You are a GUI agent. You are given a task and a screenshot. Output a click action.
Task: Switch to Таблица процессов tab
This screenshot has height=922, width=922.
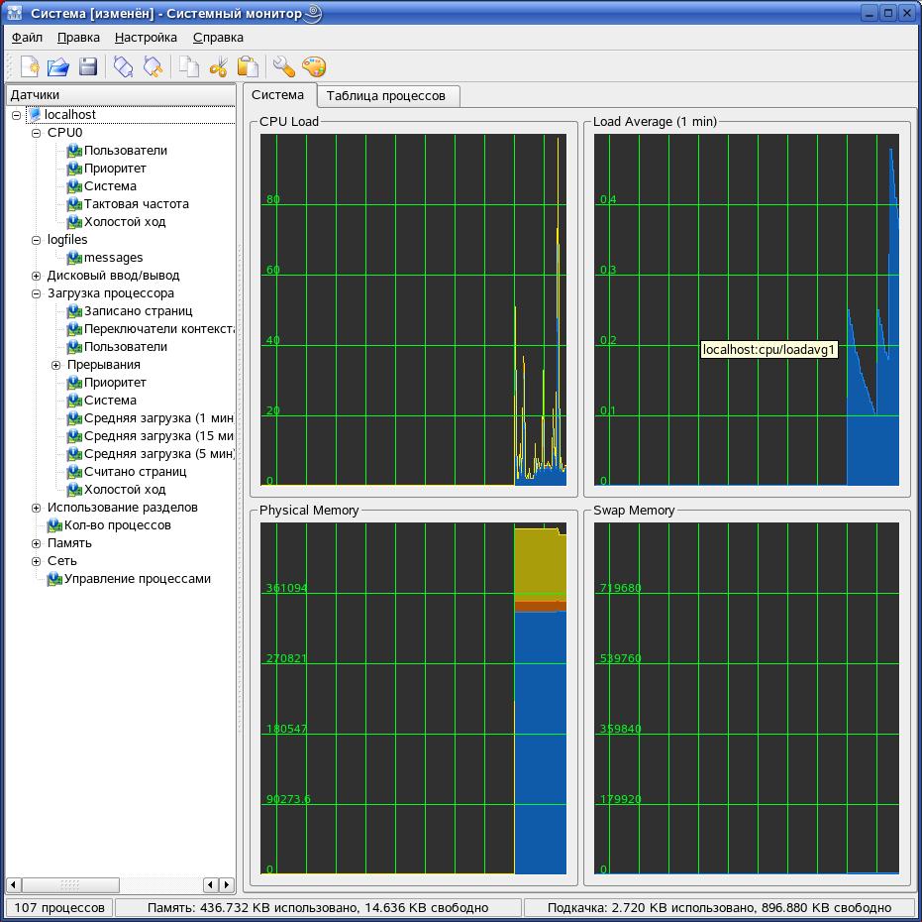(x=386, y=96)
